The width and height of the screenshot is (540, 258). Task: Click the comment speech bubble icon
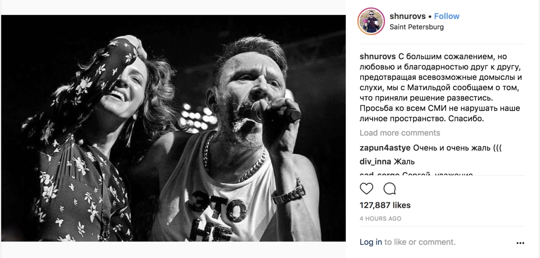click(x=389, y=188)
